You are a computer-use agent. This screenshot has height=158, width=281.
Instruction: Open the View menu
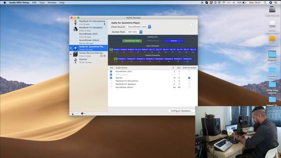coord(42,3)
